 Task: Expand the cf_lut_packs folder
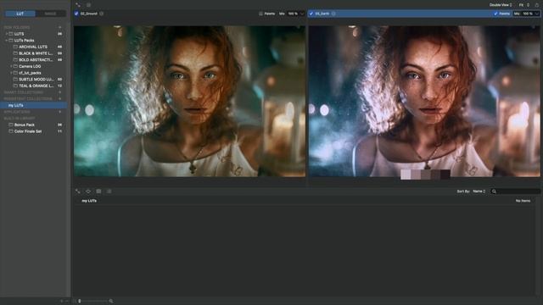tap(11, 73)
